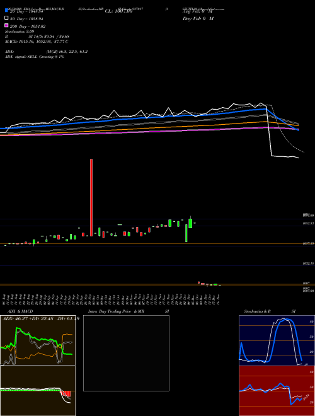Click the 1092.53 price axis label
Screen dimensions: 315x416
[x=309, y=223]
